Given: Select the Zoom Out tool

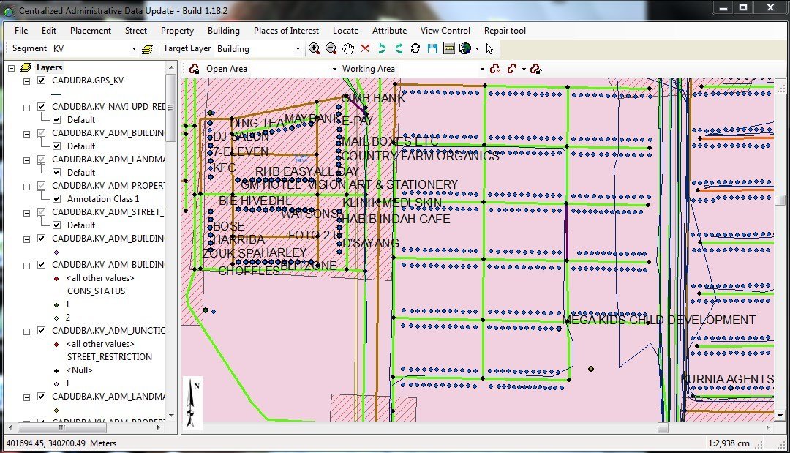Looking at the screenshot, I should point(331,49).
